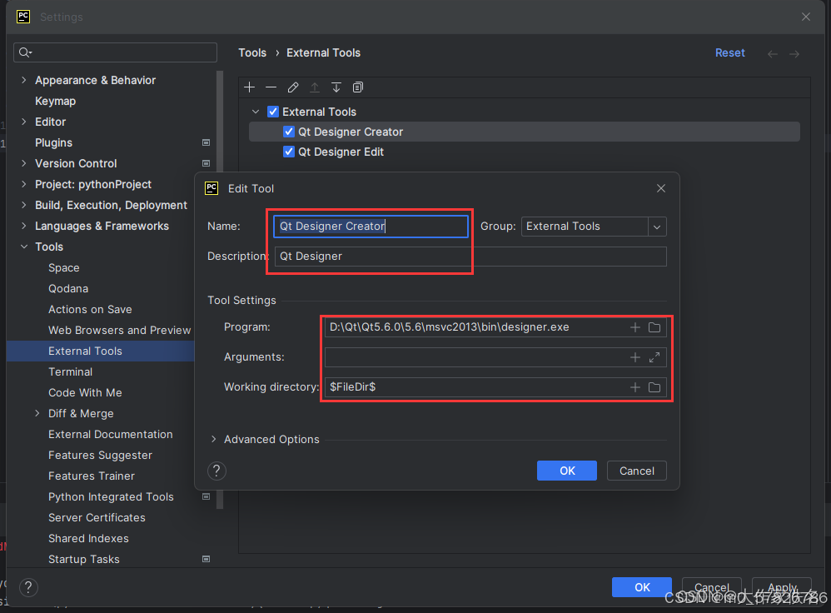Expand Languages & Frameworks node

tap(24, 226)
